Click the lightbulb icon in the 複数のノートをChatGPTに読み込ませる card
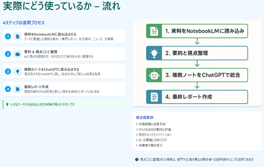This screenshot has width=264, height=167. click(x=18, y=72)
